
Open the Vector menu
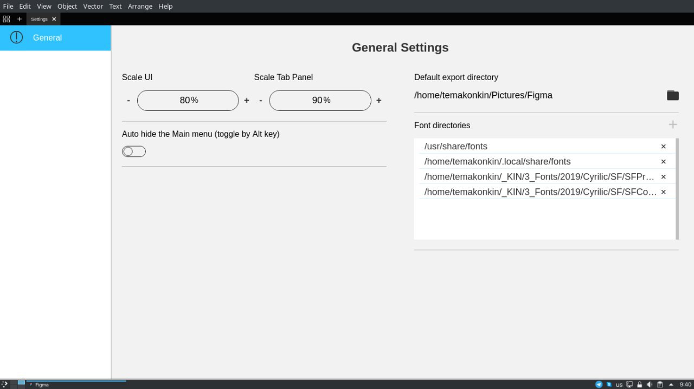[x=93, y=6]
